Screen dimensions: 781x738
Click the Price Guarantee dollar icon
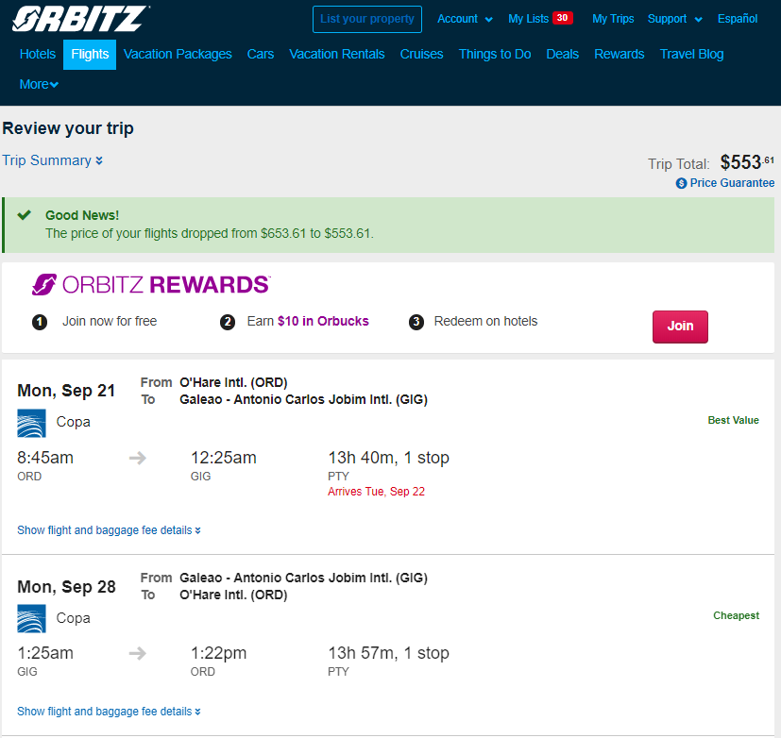pyautogui.click(x=681, y=183)
